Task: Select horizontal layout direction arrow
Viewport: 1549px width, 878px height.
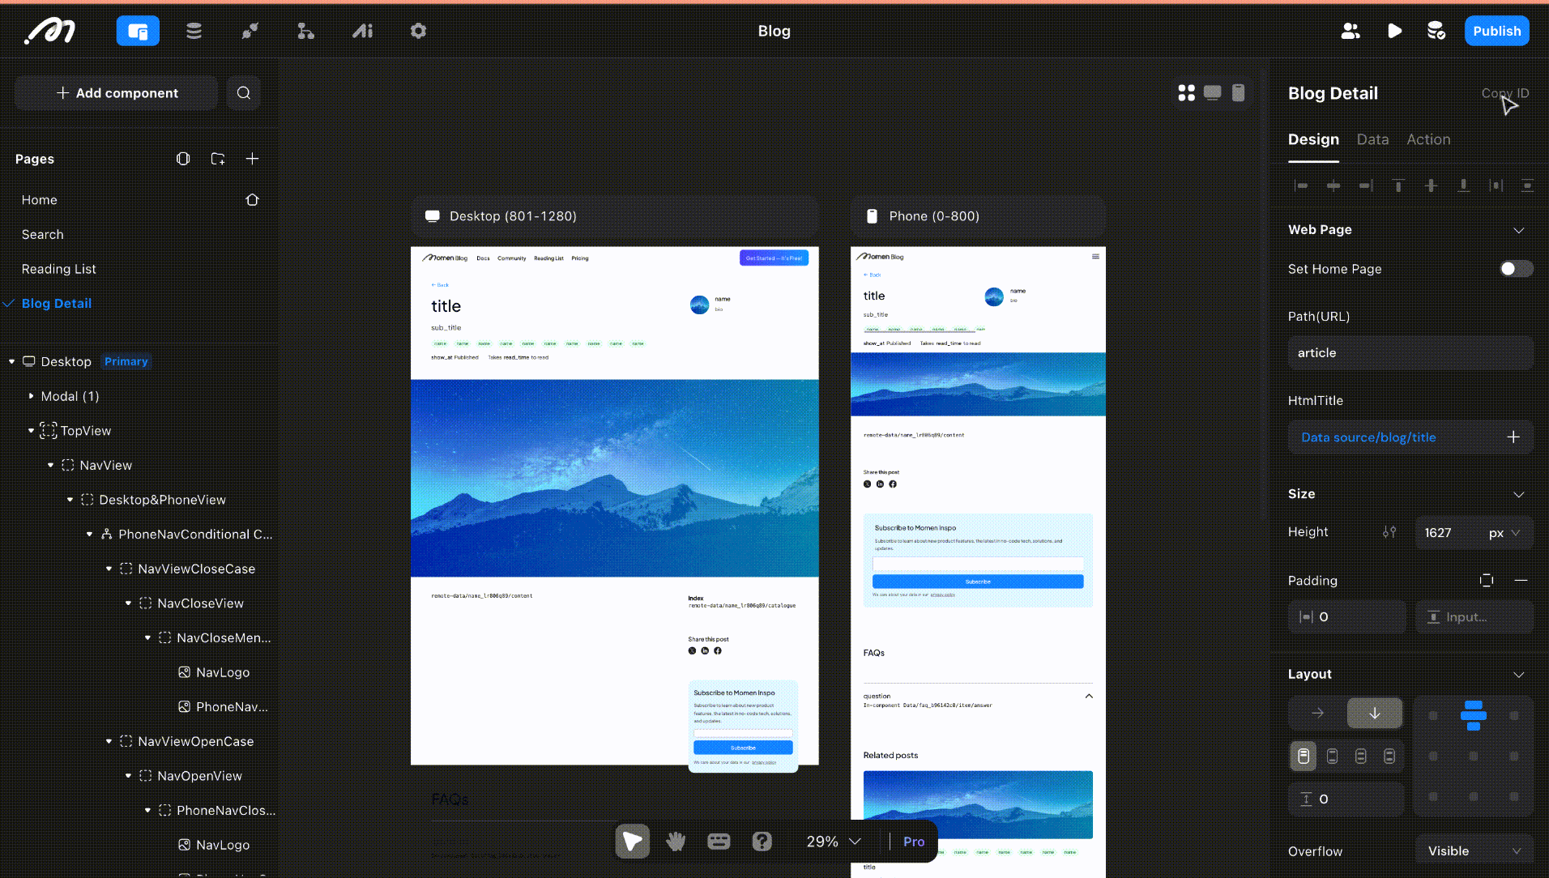Action: click(1317, 714)
